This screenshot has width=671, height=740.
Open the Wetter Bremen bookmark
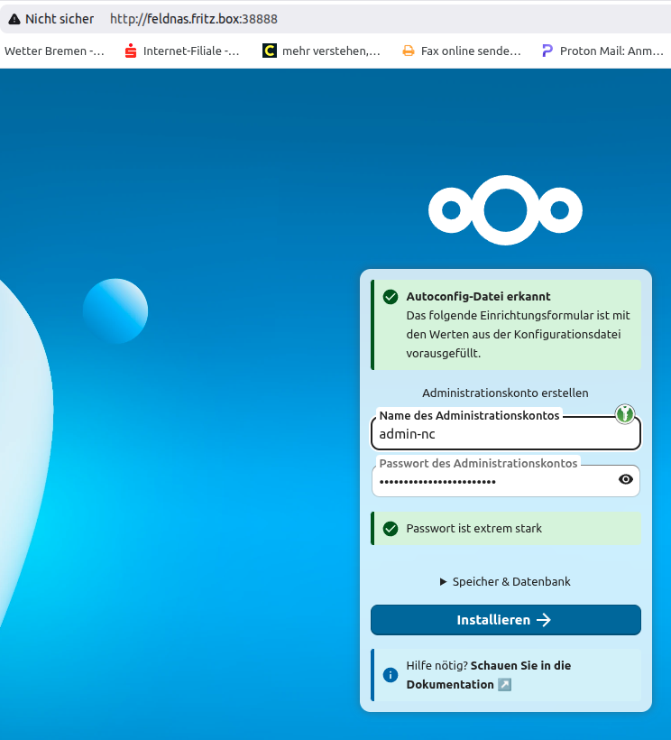pos(54,51)
